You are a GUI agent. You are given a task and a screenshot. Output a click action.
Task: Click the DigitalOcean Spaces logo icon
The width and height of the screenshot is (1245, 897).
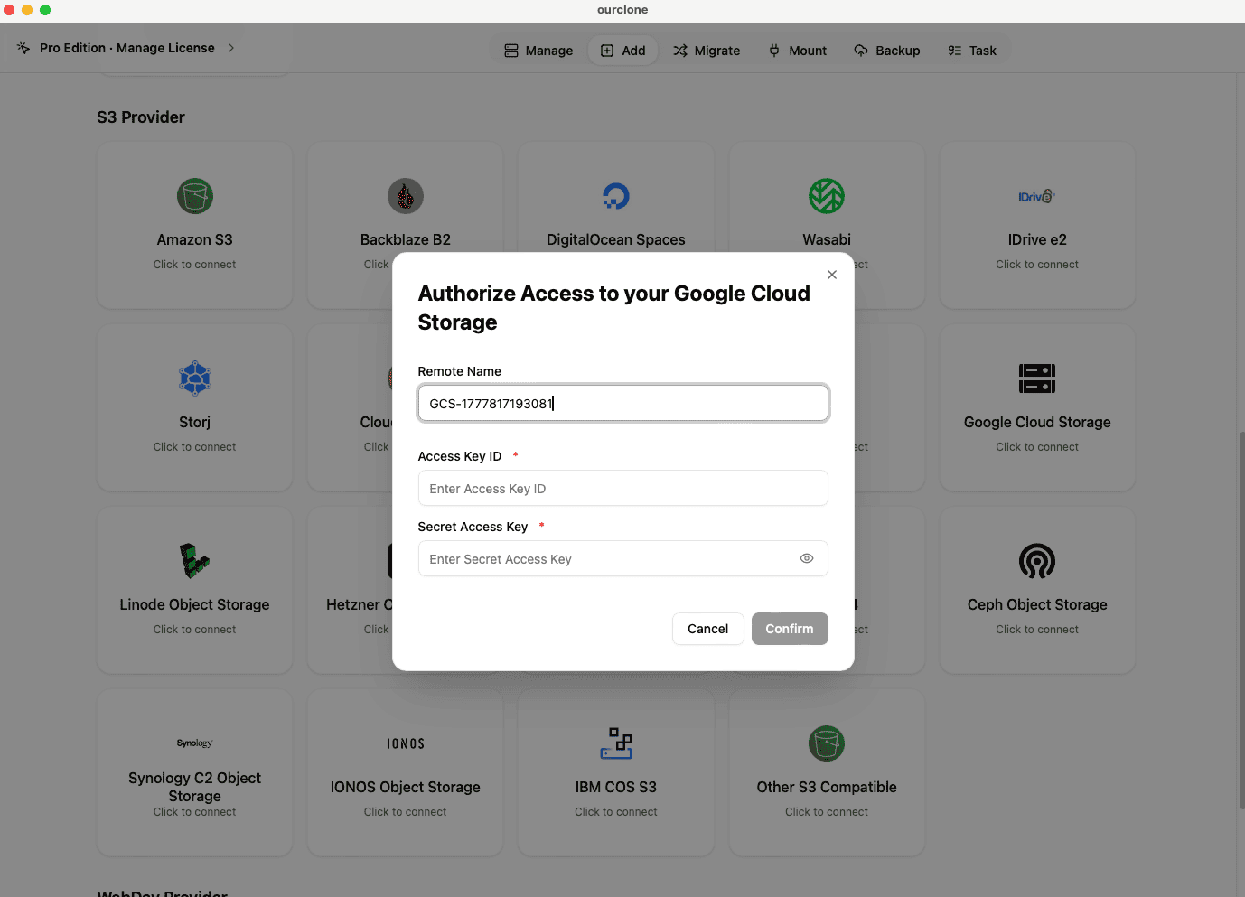click(x=616, y=196)
